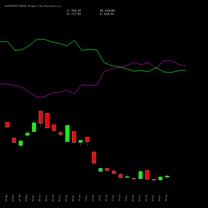This screenshot has height=208, width=208.
Task: Click the high value H: 810.00
Action: pos(107,11)
